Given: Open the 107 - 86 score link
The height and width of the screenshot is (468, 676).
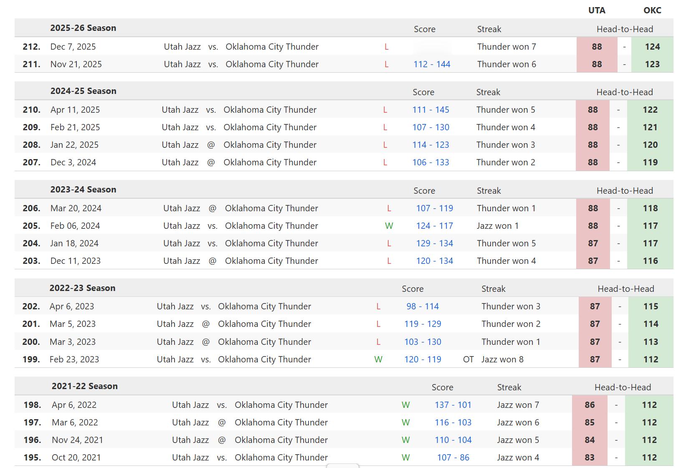Looking at the screenshot, I should coord(453,458).
